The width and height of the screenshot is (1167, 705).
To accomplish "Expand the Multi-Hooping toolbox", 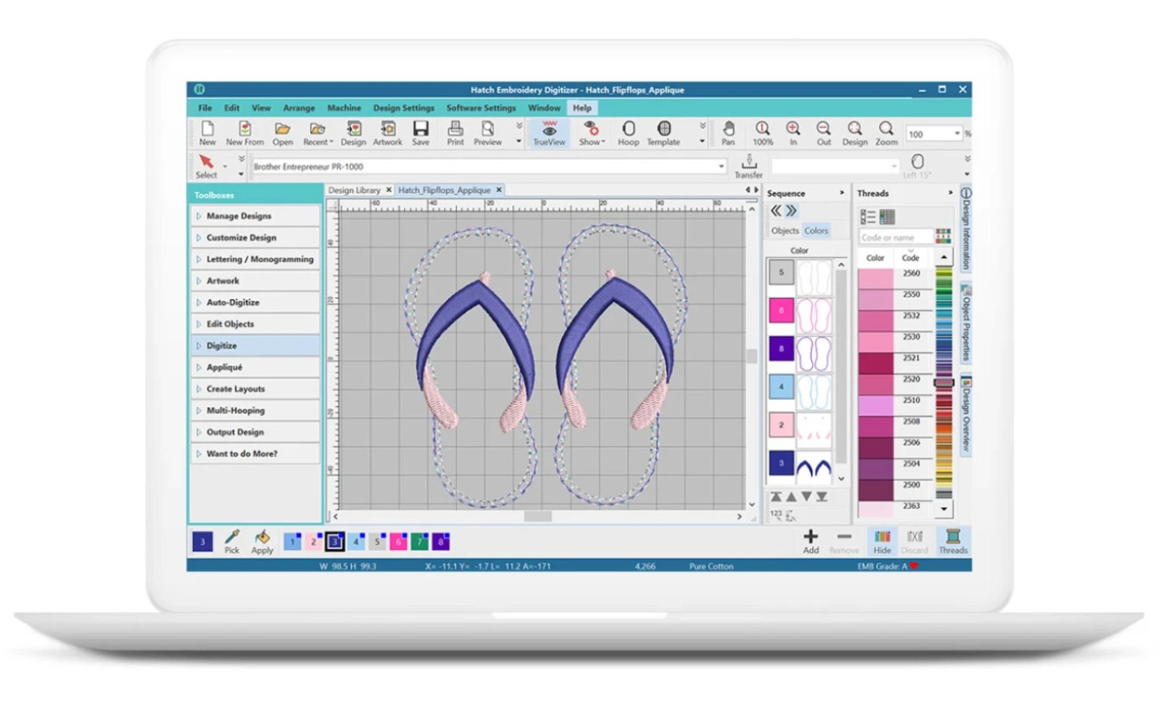I will [x=255, y=411].
